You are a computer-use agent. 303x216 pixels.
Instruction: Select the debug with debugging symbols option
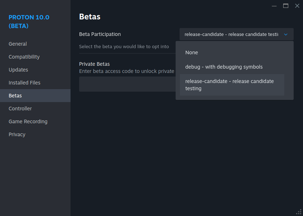(224, 67)
